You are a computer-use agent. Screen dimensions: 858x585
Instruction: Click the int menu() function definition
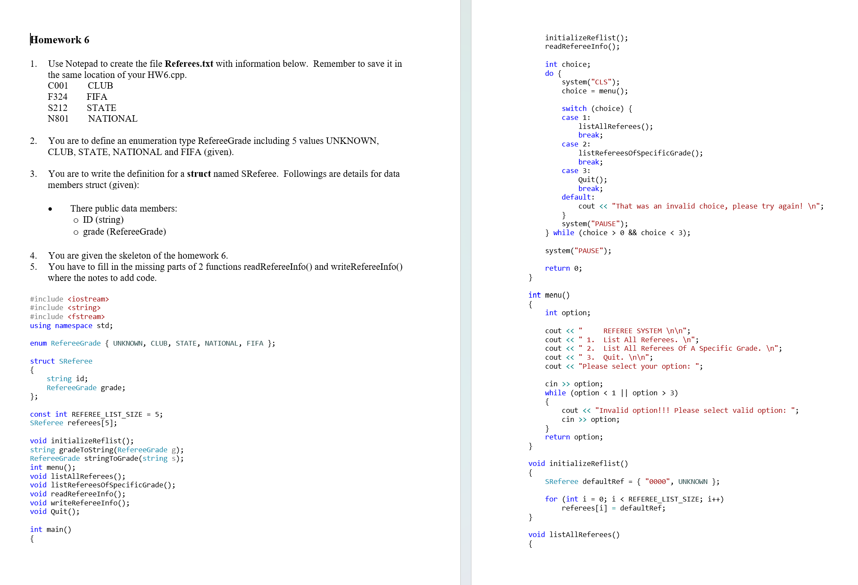tap(549, 295)
